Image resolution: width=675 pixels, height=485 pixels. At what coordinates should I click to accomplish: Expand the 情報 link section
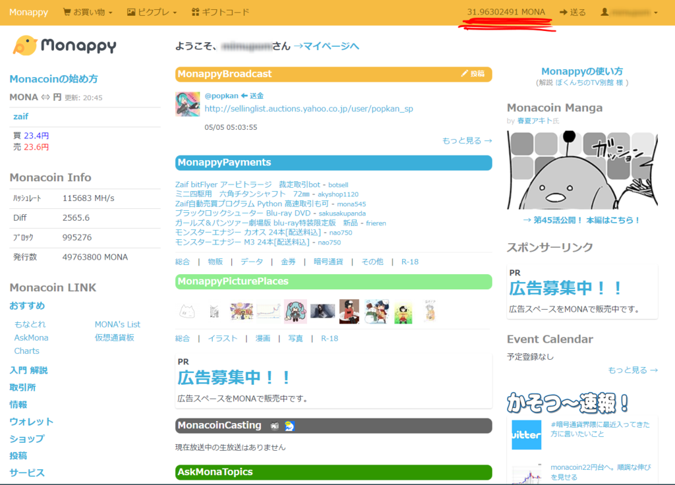click(x=18, y=405)
